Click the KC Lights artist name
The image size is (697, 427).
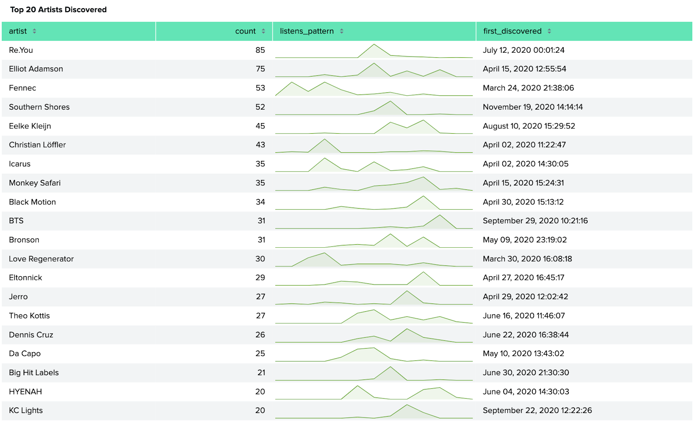coord(26,410)
